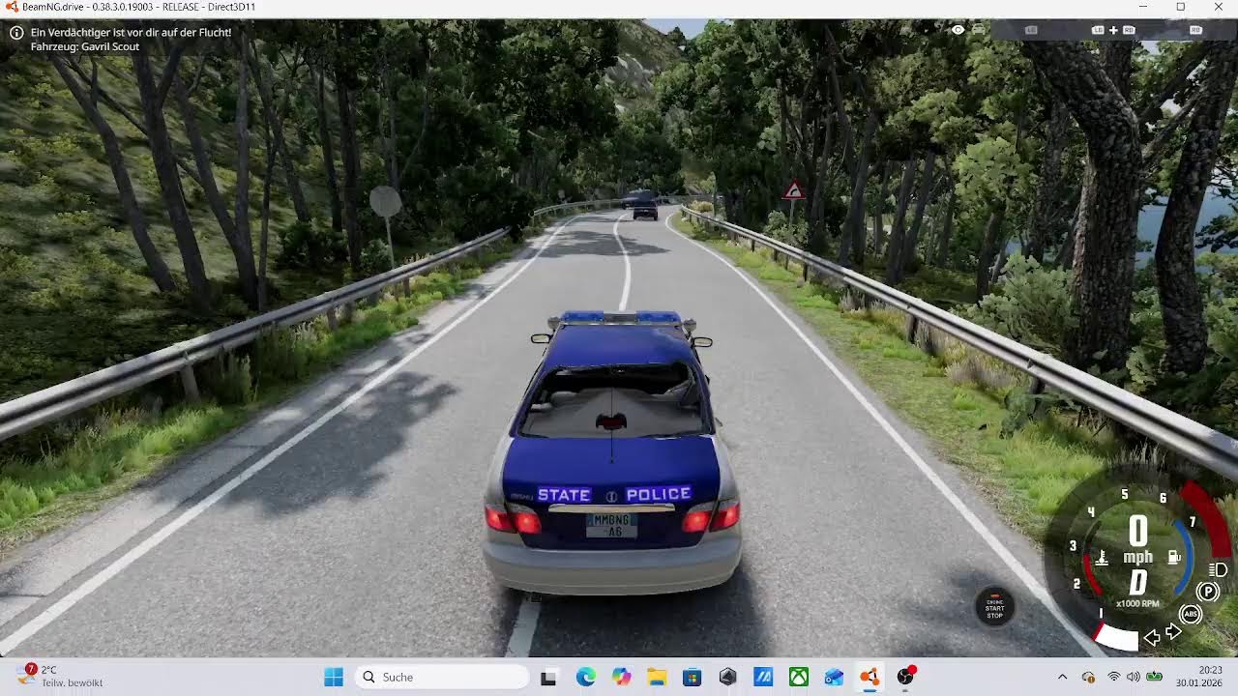The image size is (1238, 696).
Task: Click the cloud sync warning tray icon
Action: click(x=1088, y=677)
